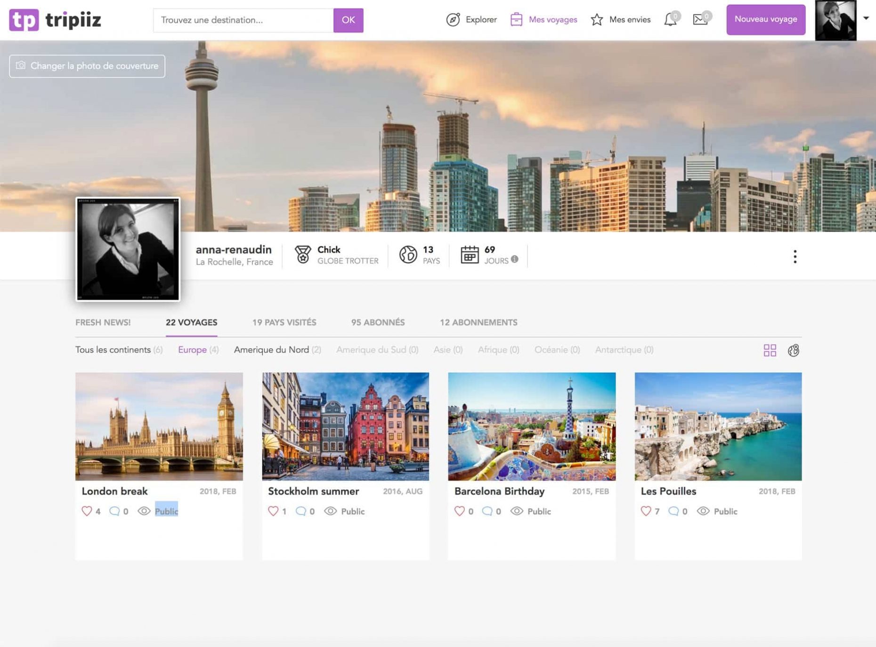Filter trips by Amerique du Sud
The width and height of the screenshot is (876, 647).
tap(377, 350)
